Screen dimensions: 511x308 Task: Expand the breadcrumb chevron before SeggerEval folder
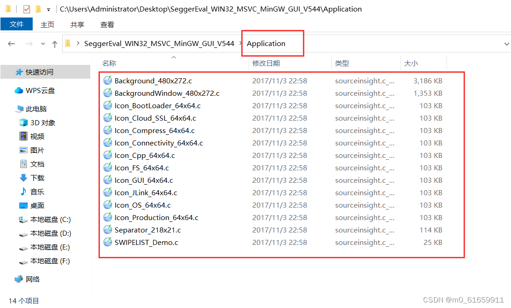[x=78, y=43]
